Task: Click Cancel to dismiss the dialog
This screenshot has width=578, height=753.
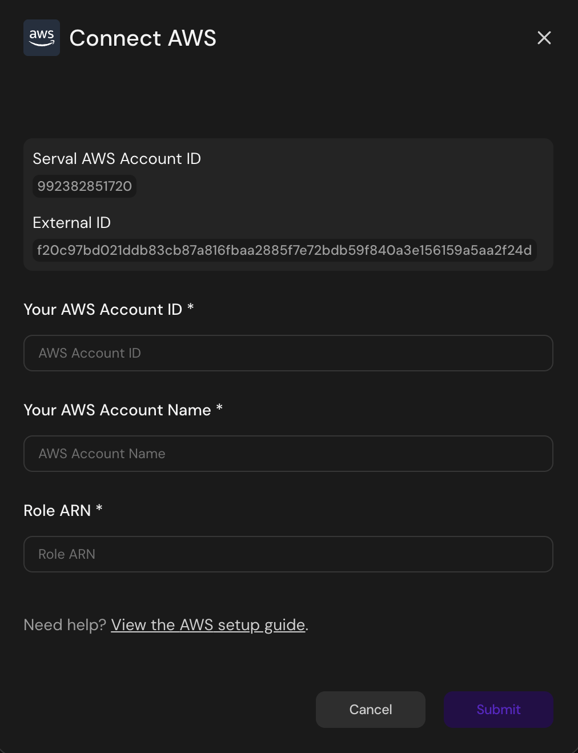Action: point(370,709)
